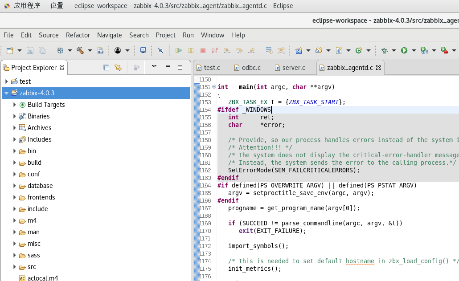The height and width of the screenshot is (281, 459).
Task: Open the Window menu
Action: [213, 35]
